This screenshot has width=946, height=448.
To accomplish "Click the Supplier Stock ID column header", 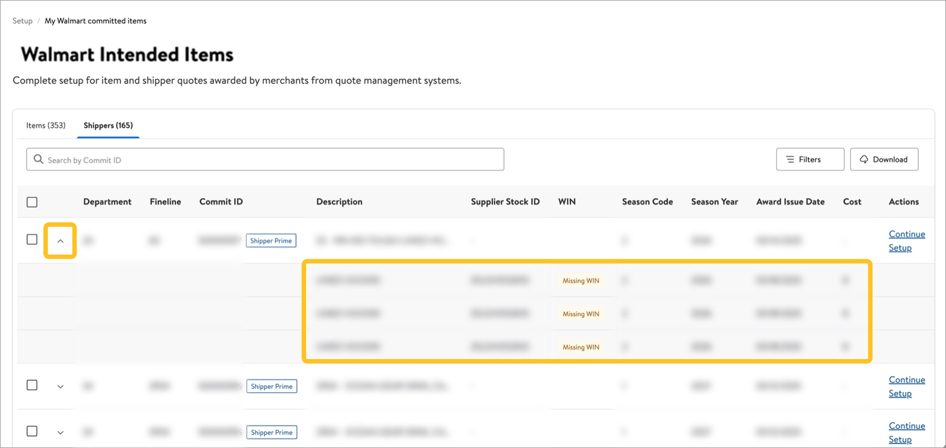I will (505, 202).
